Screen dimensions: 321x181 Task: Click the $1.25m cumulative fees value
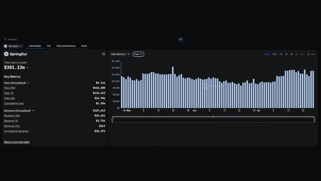pyautogui.click(x=101, y=103)
